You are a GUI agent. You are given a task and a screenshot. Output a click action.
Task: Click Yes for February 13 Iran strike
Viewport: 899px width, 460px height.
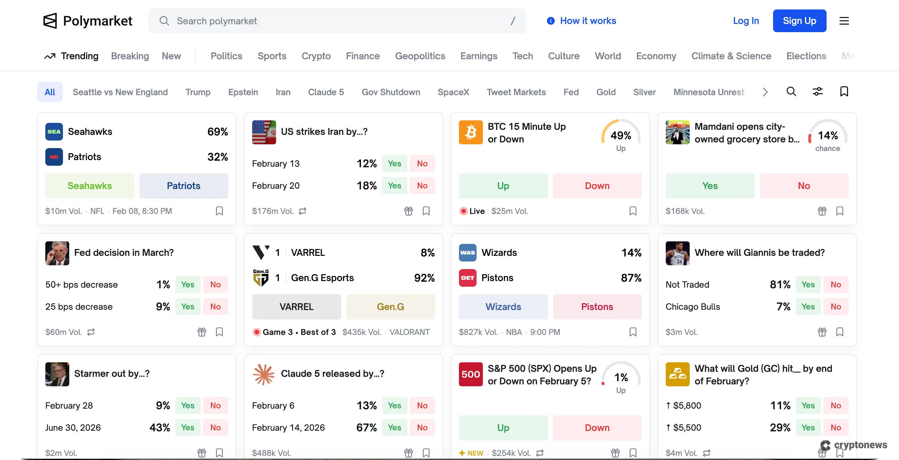pos(394,164)
